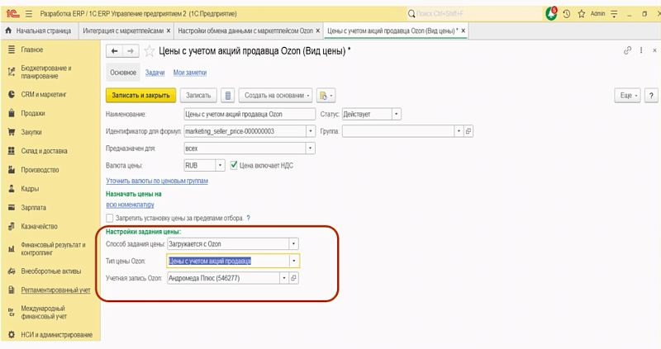This screenshot has width=661, height=349.
Task: Open the Задачи link
Action: pos(155,73)
